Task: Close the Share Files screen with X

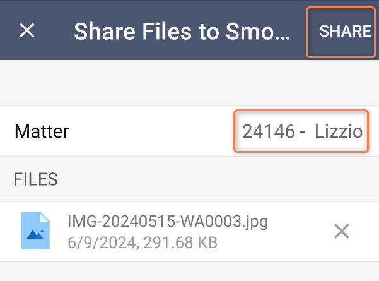Action: pyautogui.click(x=27, y=31)
